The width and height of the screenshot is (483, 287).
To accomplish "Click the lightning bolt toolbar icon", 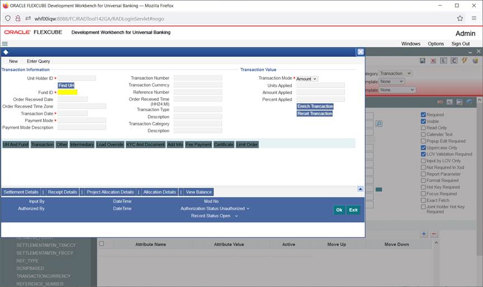I will tap(464, 61).
